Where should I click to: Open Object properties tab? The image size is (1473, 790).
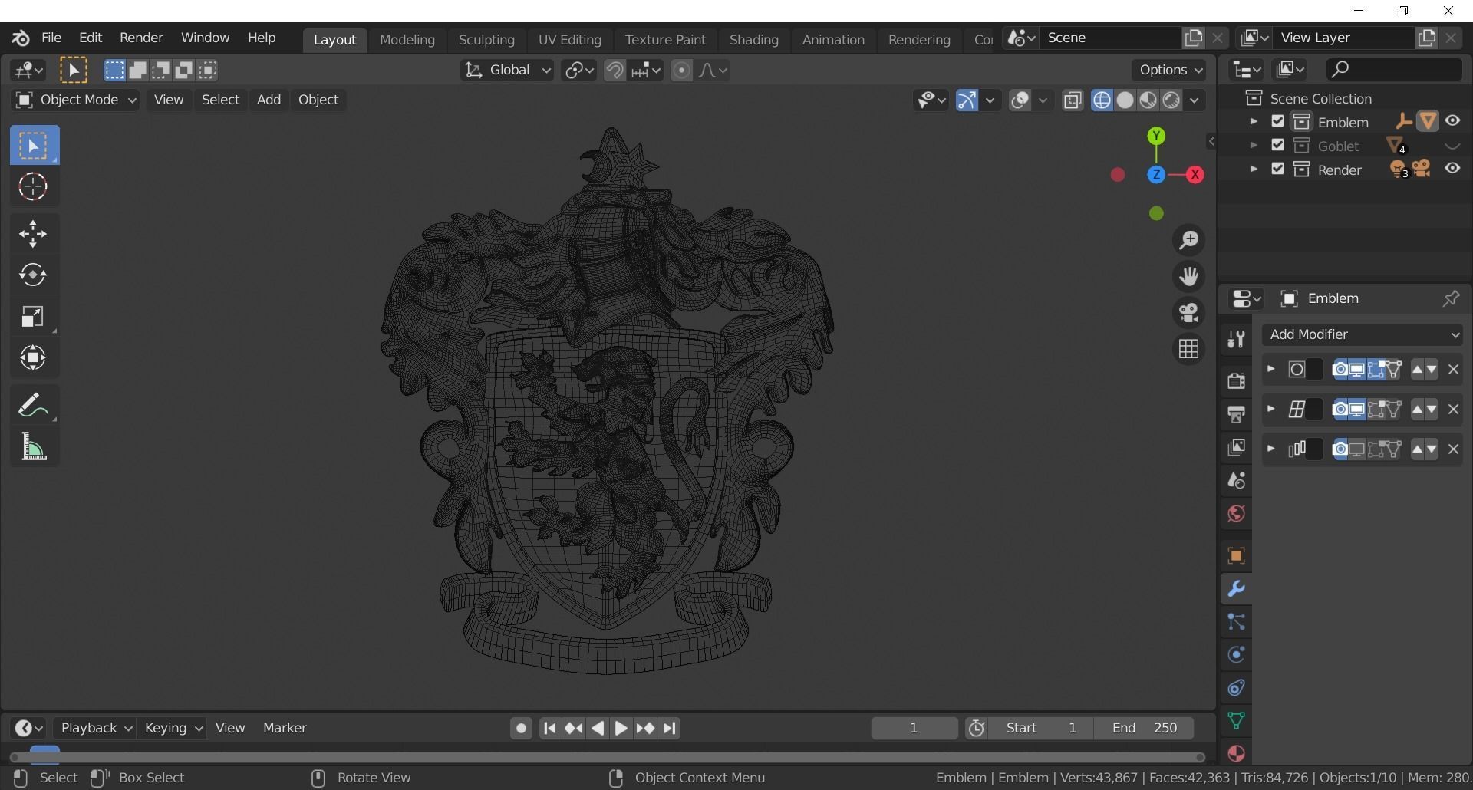pos(1236,555)
